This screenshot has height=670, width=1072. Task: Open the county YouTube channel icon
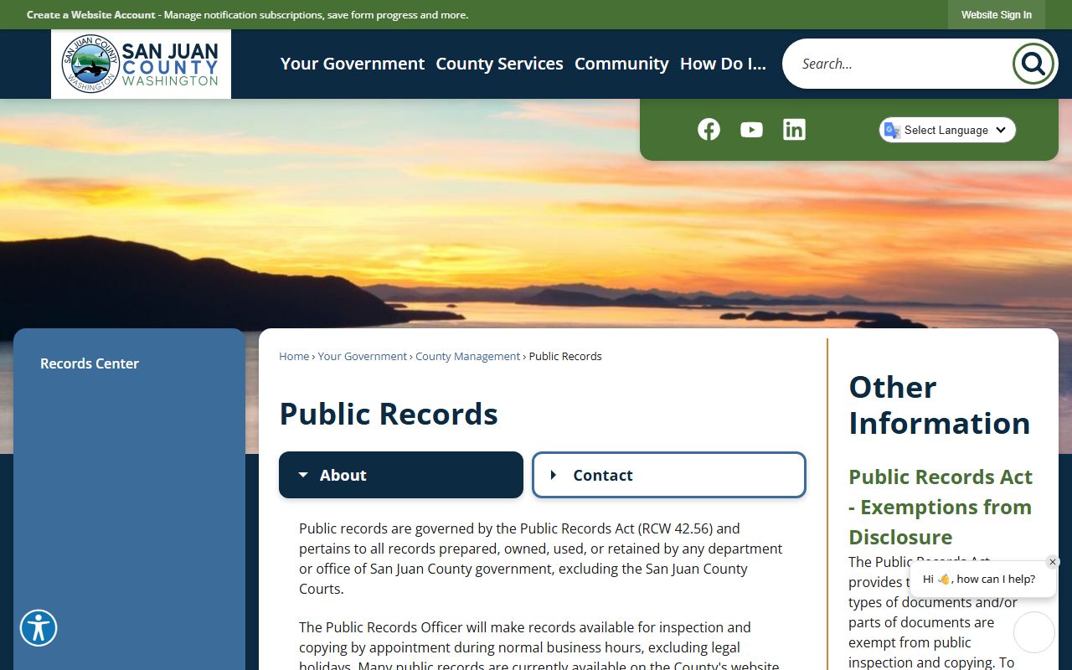751,130
